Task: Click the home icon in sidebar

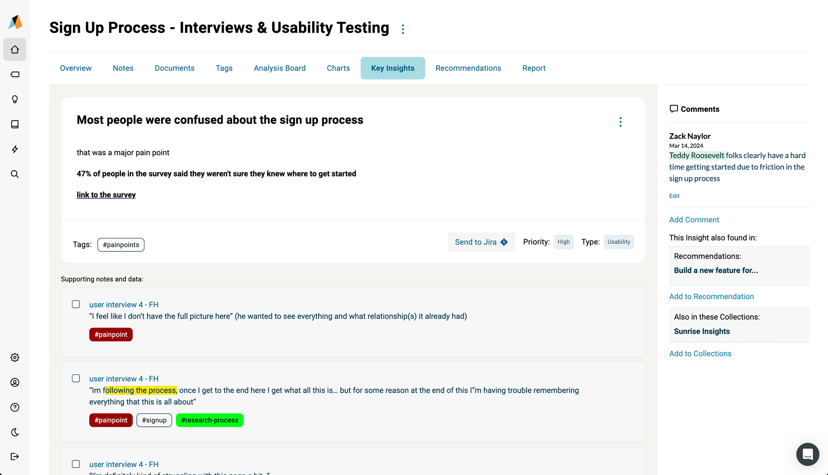Action: point(15,50)
